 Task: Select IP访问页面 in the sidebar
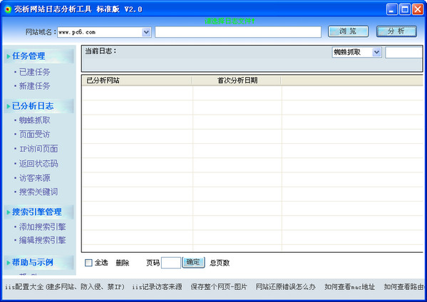[38, 149]
